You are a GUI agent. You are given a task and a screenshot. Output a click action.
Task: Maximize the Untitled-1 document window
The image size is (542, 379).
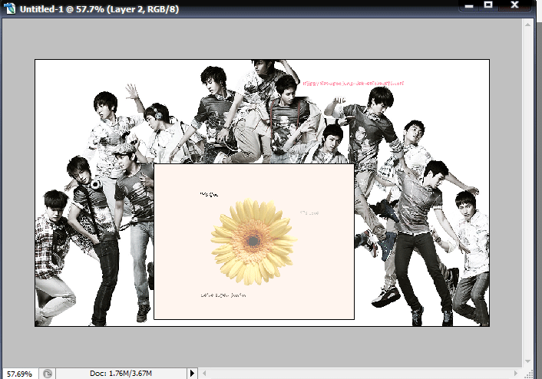(488, 5)
